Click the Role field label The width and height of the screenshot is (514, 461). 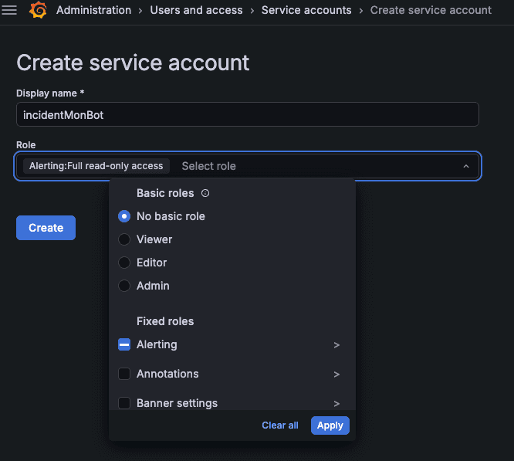[x=26, y=145]
